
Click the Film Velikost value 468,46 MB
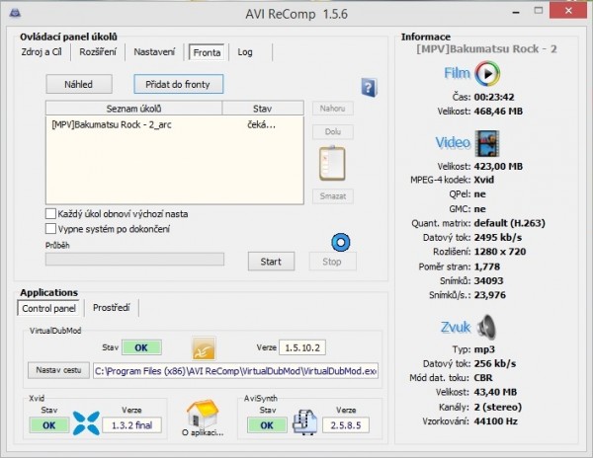pyautogui.click(x=498, y=112)
